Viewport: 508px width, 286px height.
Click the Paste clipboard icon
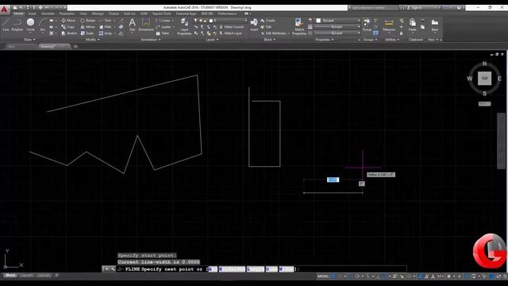coord(413,25)
